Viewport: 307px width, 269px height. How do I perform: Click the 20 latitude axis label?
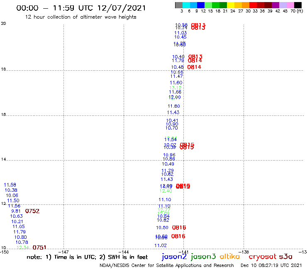point(3,24)
